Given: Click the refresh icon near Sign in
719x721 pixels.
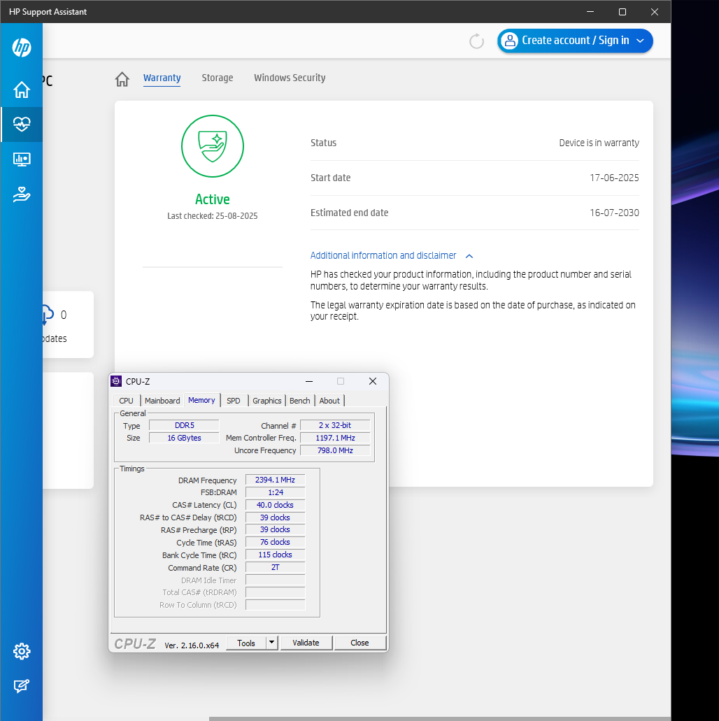Looking at the screenshot, I should click(x=476, y=41).
